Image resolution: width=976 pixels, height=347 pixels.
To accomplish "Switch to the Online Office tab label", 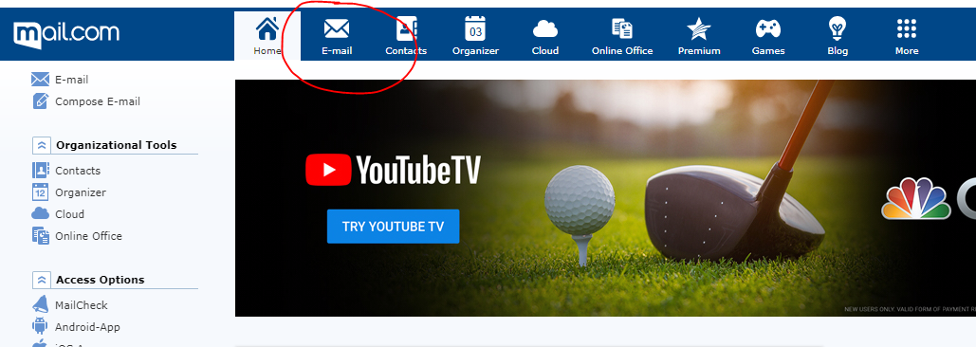I will pyautogui.click(x=622, y=51).
